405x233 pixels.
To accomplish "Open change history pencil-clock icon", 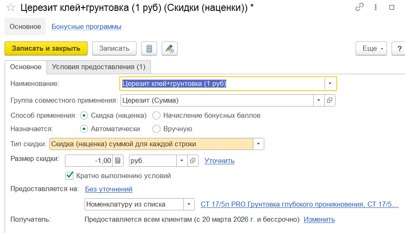I will (170, 49).
